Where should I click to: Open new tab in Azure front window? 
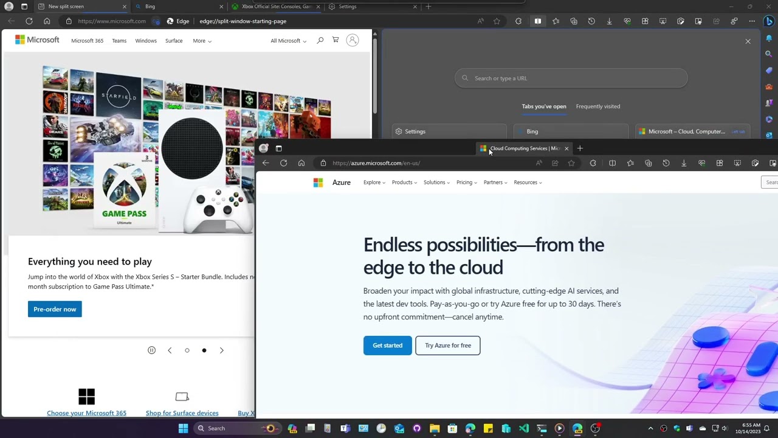(x=580, y=148)
